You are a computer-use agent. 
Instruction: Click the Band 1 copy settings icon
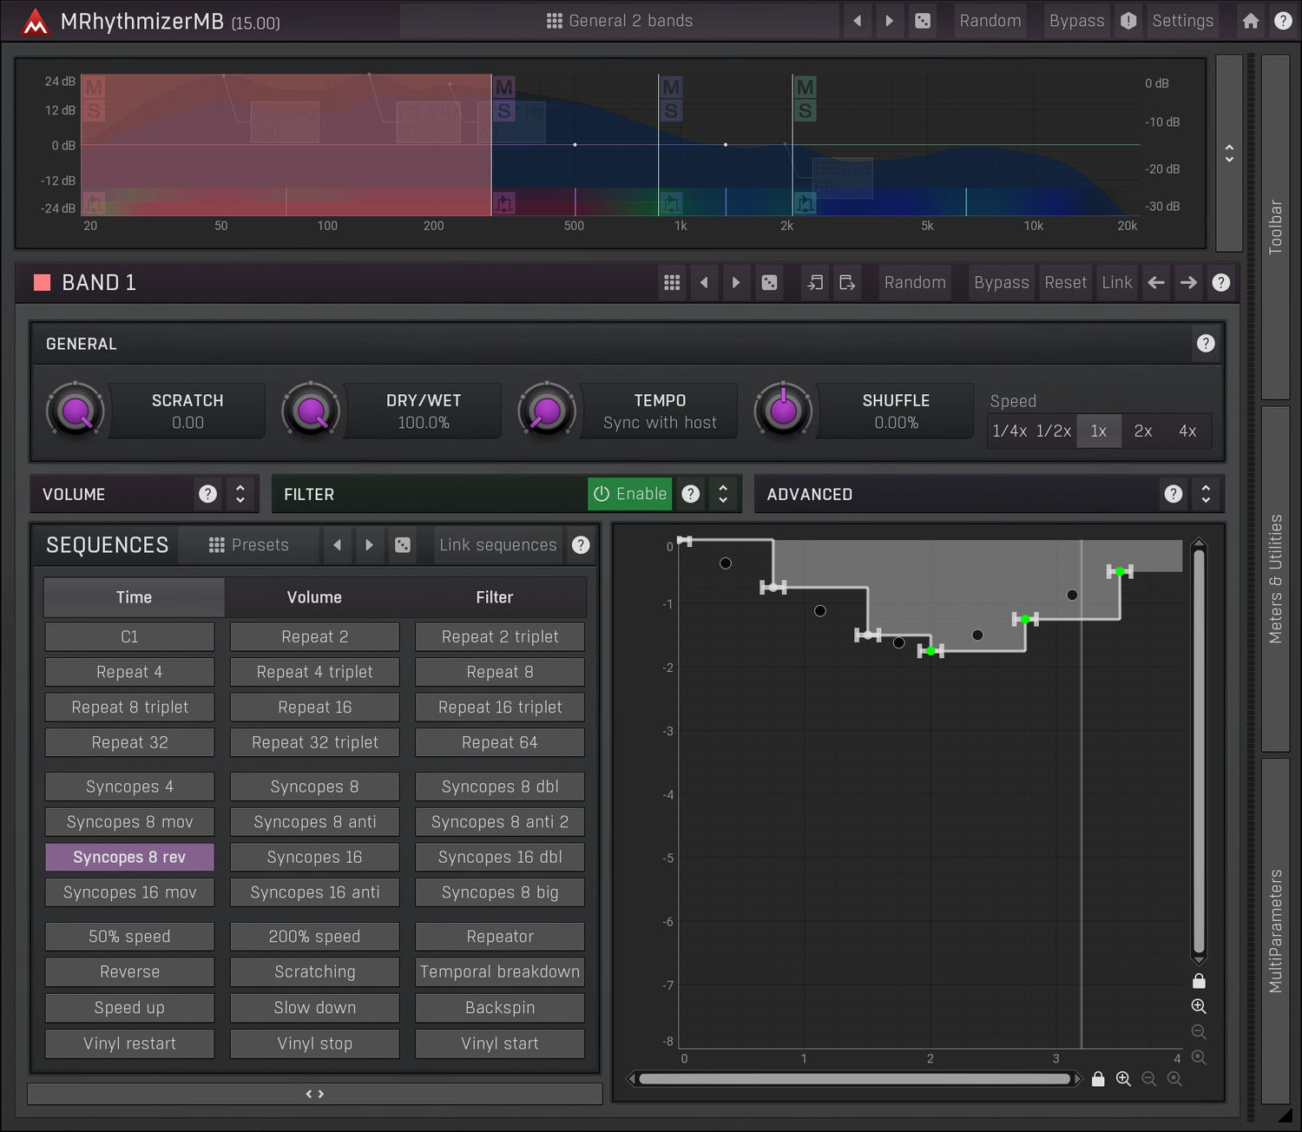tap(815, 283)
